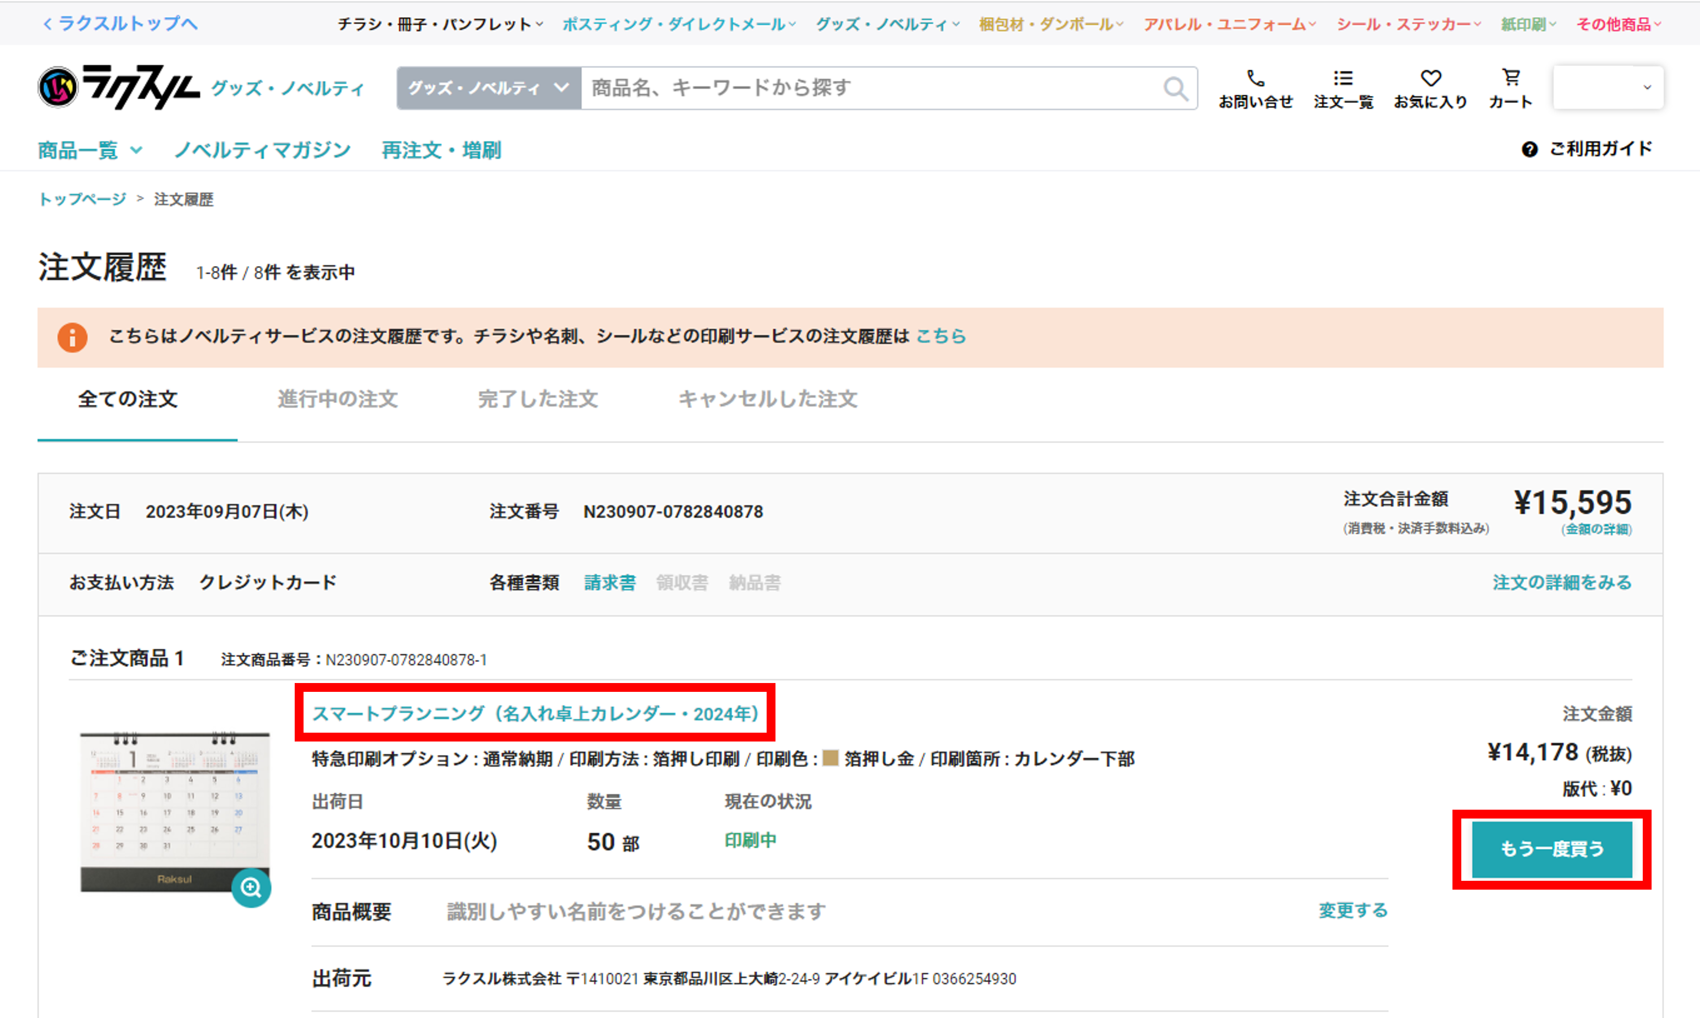The width and height of the screenshot is (1700, 1018).
Task: Click the search magnifier icon
Action: pyautogui.click(x=1175, y=88)
